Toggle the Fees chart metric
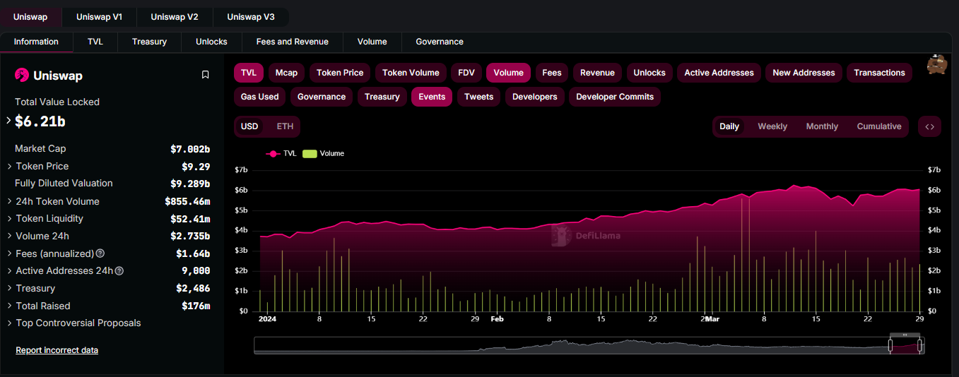Screen dimensions: 959x377 point(552,73)
